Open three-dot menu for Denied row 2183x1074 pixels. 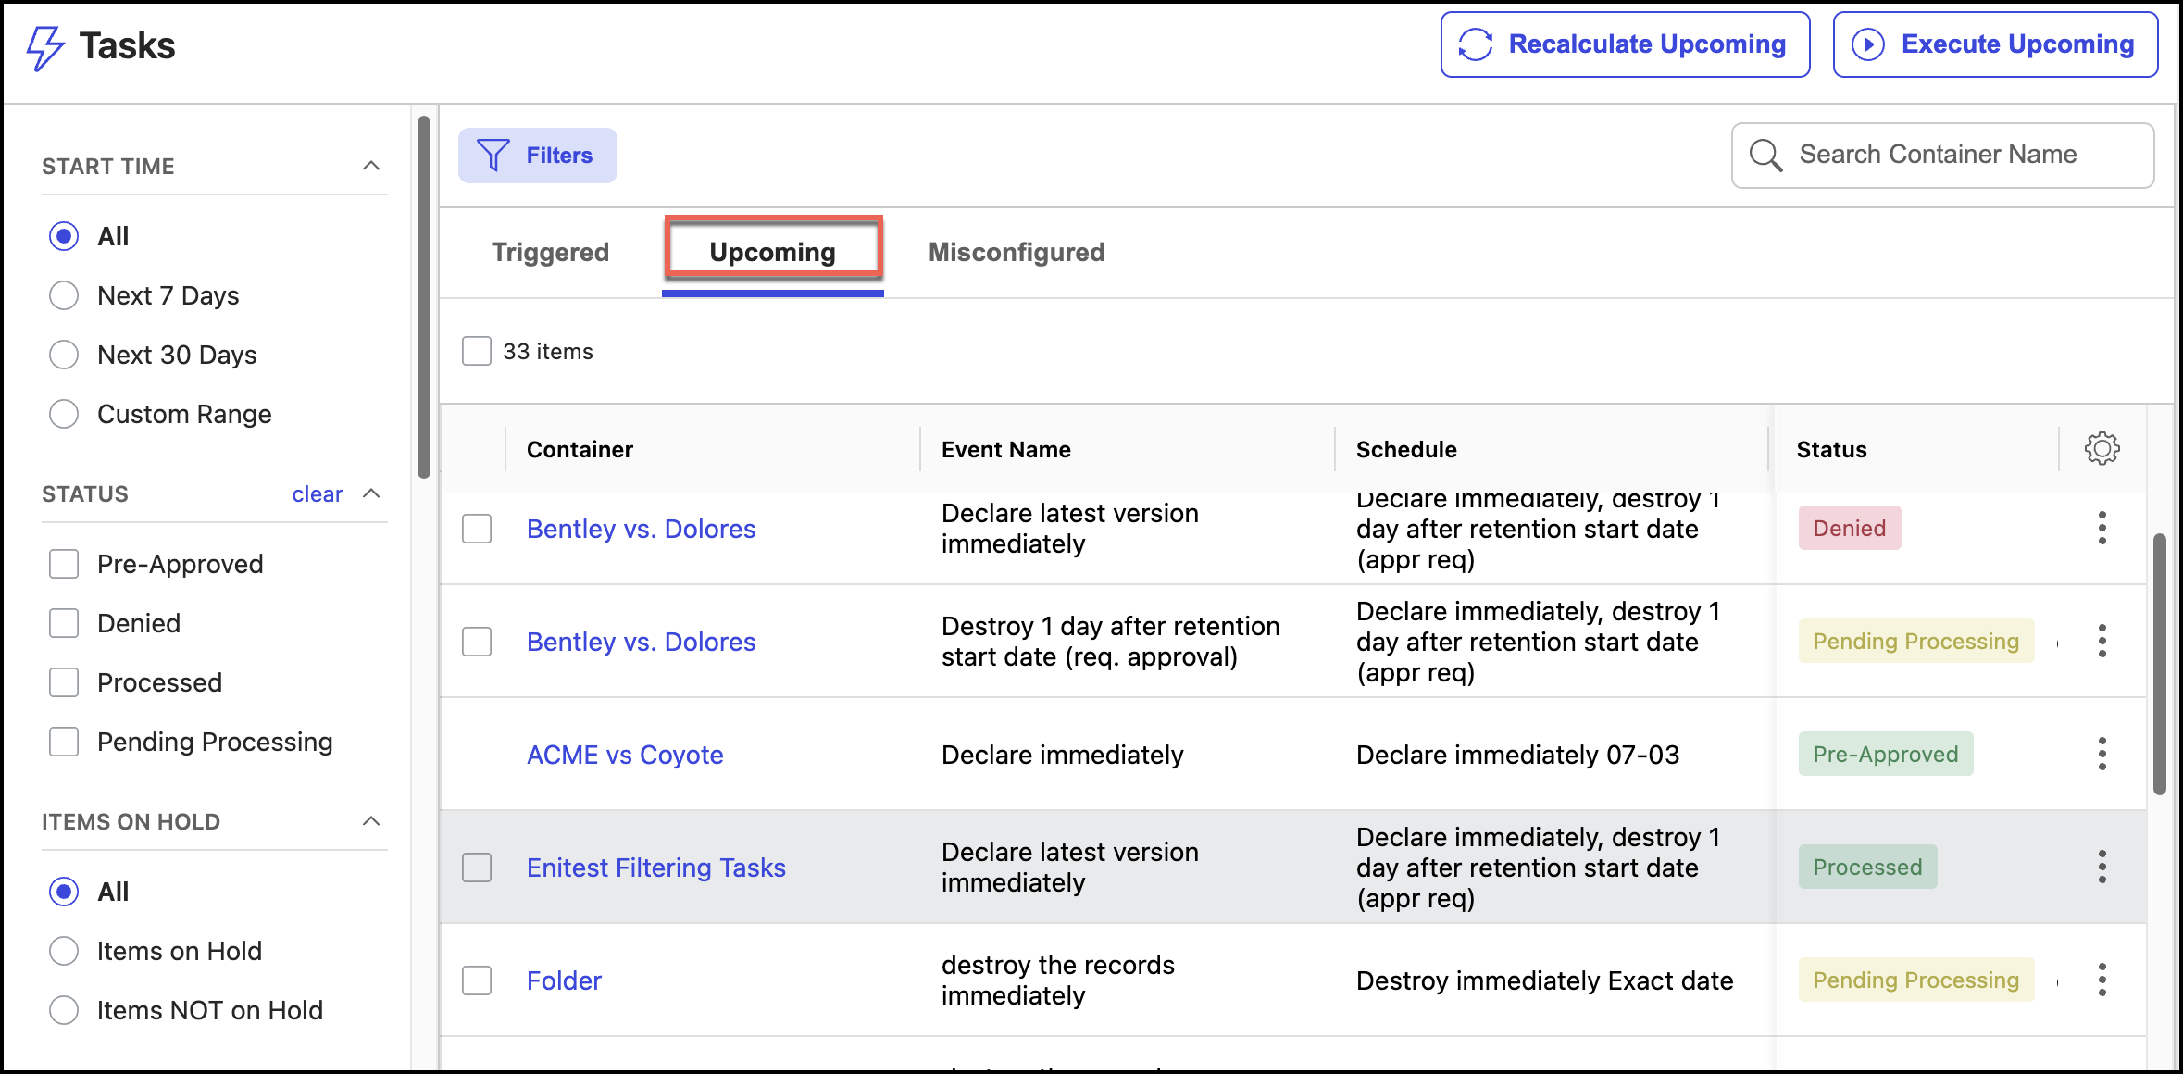(x=2102, y=528)
